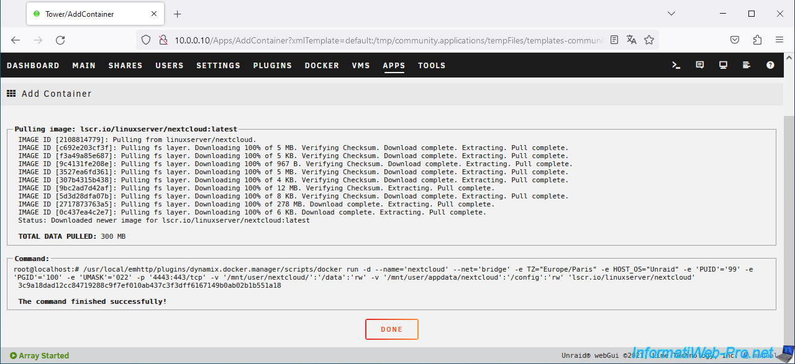The height and width of the screenshot is (364, 795).
Task: Go to the Dashboard menu
Action: (33, 65)
